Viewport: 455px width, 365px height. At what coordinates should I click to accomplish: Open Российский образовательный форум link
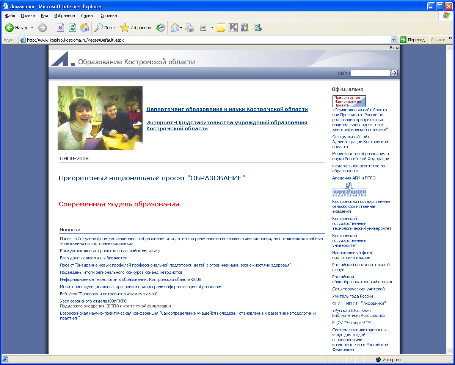361,267
